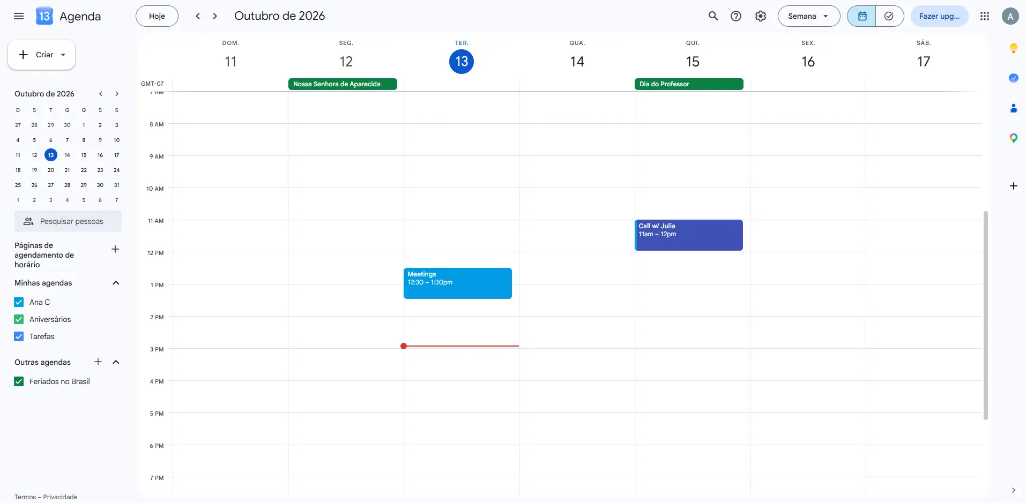Uncheck the Ana C calendar
Viewport: 1026px width, 503px height.
19,302
